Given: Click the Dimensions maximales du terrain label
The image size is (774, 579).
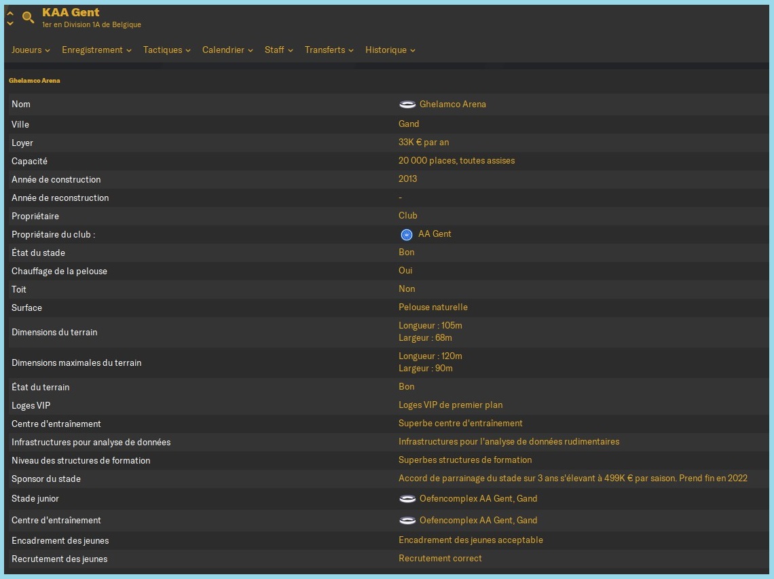Looking at the screenshot, I should coord(77,362).
